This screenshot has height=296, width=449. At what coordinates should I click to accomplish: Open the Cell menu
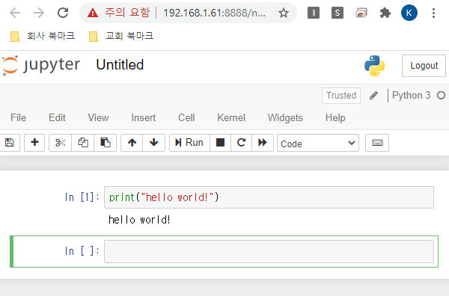click(186, 117)
